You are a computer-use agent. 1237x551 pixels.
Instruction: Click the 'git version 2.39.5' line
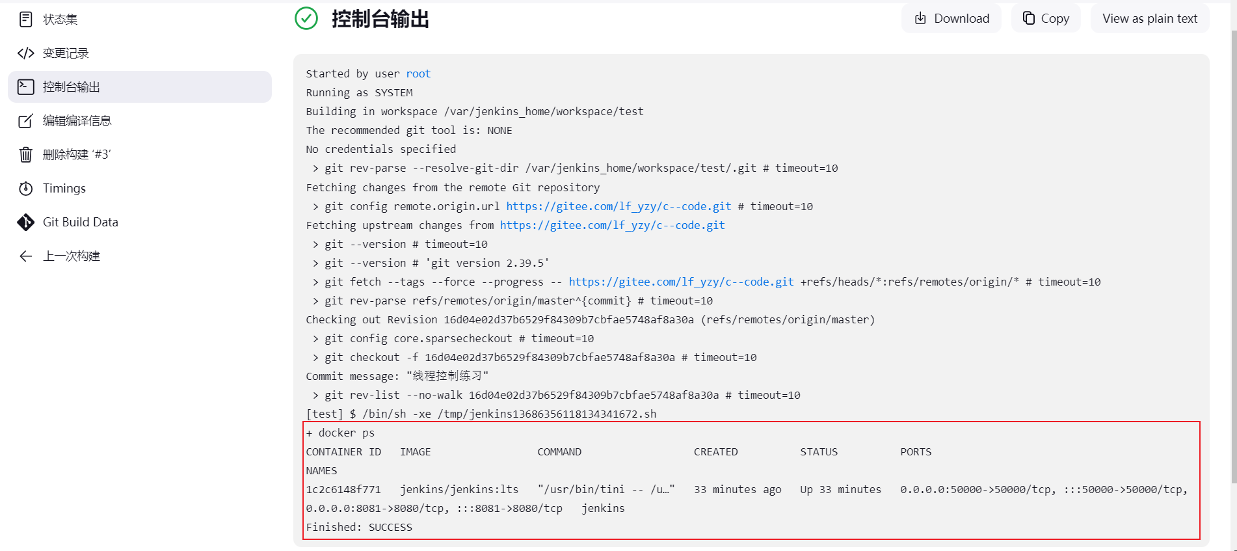[431, 263]
